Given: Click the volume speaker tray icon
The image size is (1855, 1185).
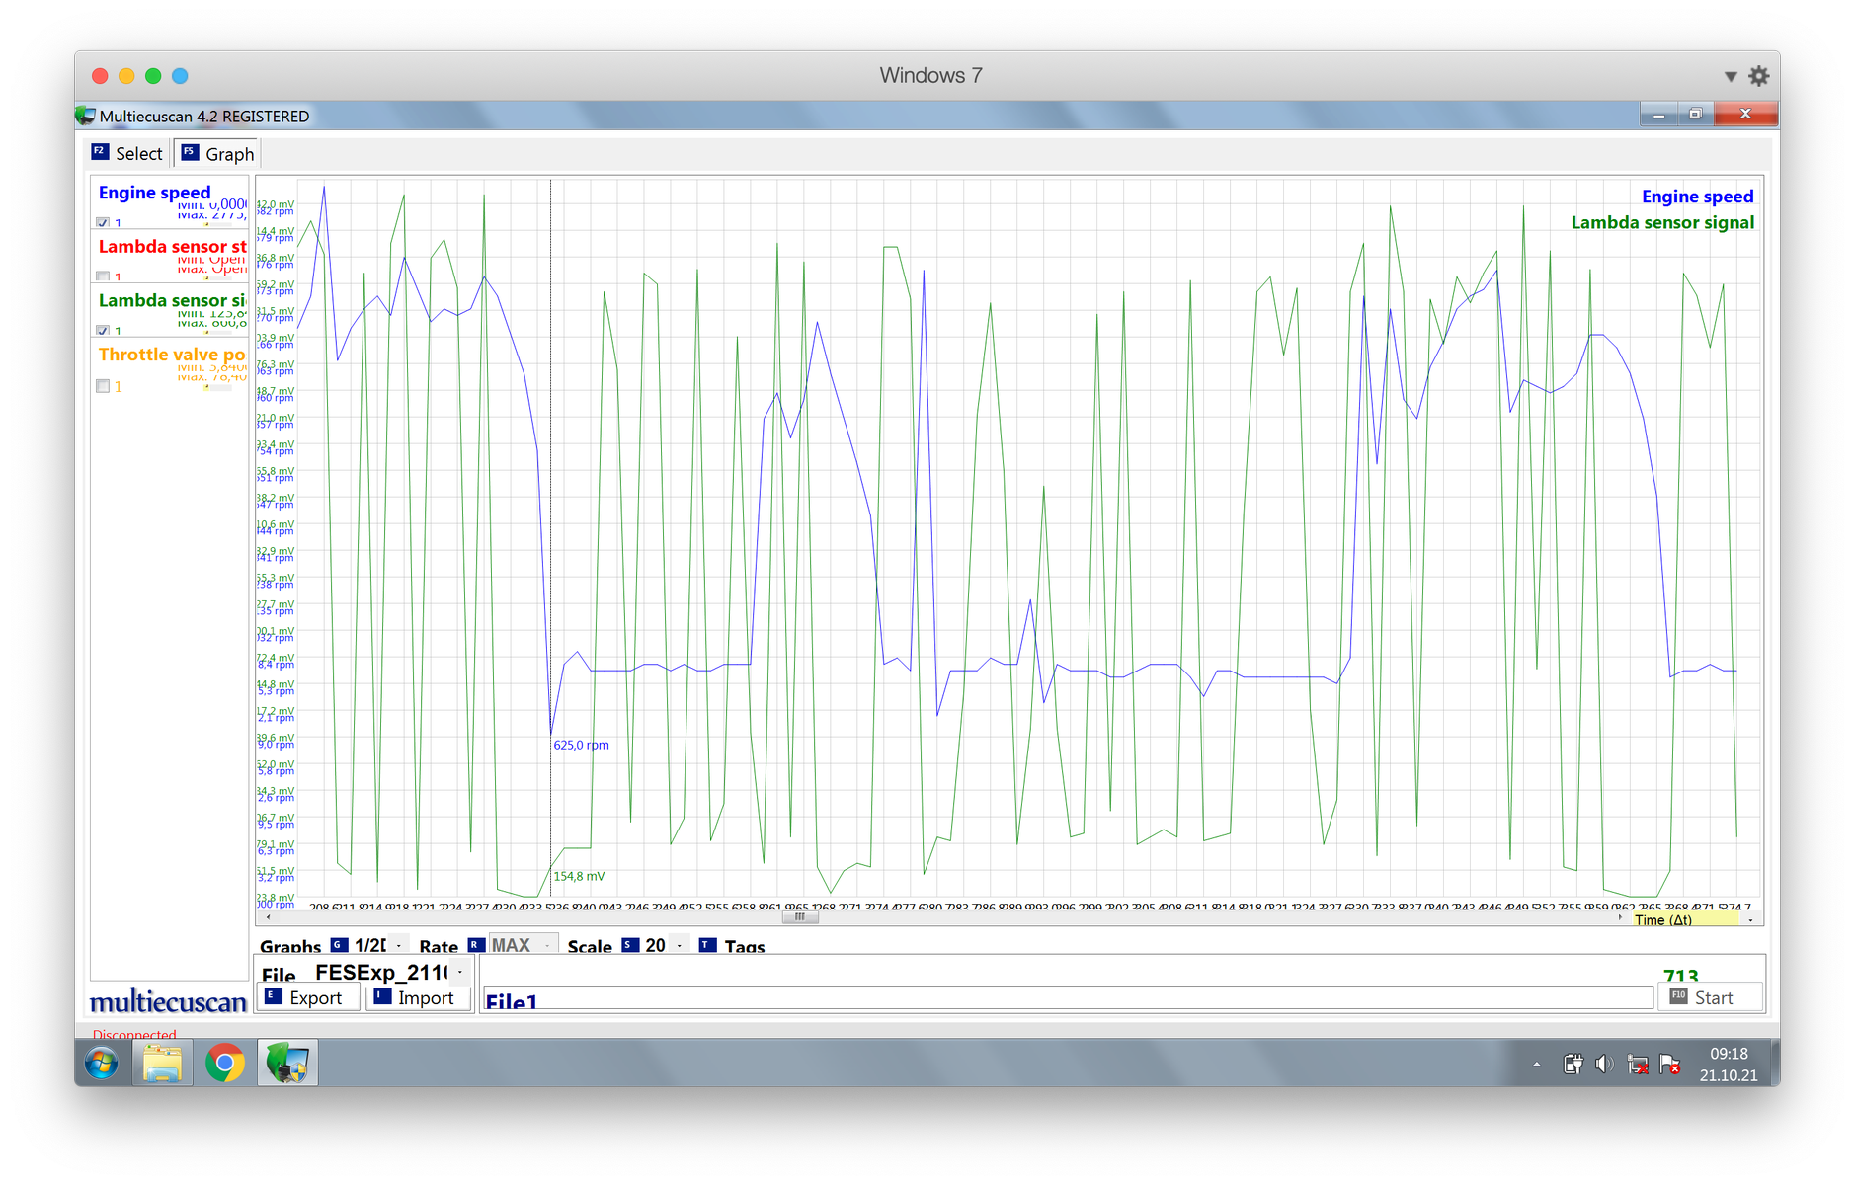Looking at the screenshot, I should coord(1604,1064).
